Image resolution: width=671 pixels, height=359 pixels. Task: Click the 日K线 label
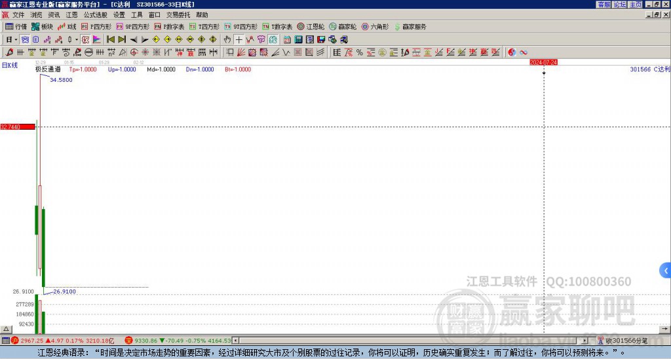[10, 66]
